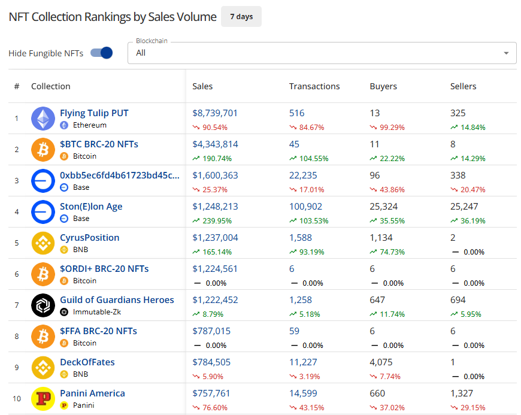Open the Guild of Guardians Heroes link

117,300
